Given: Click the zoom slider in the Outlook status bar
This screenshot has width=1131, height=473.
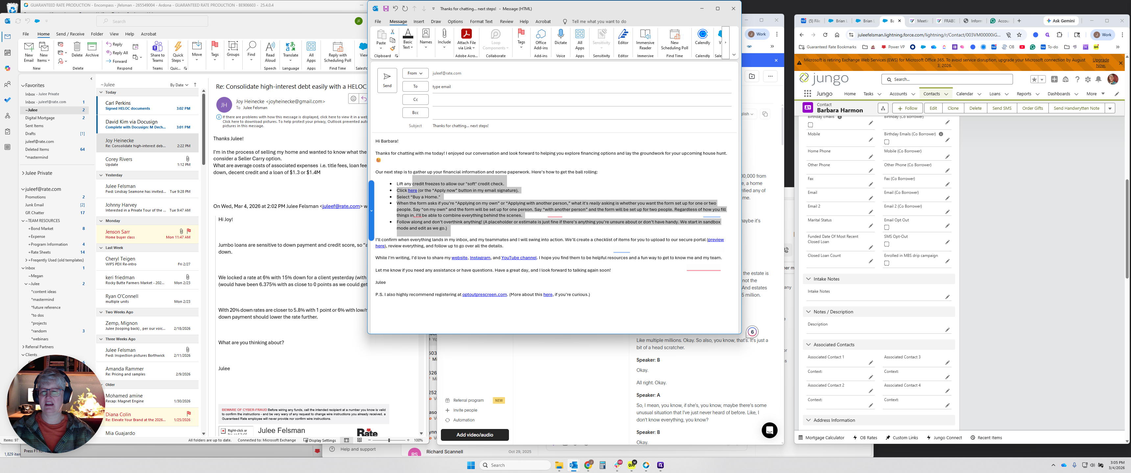Looking at the screenshot, I should pos(389,440).
